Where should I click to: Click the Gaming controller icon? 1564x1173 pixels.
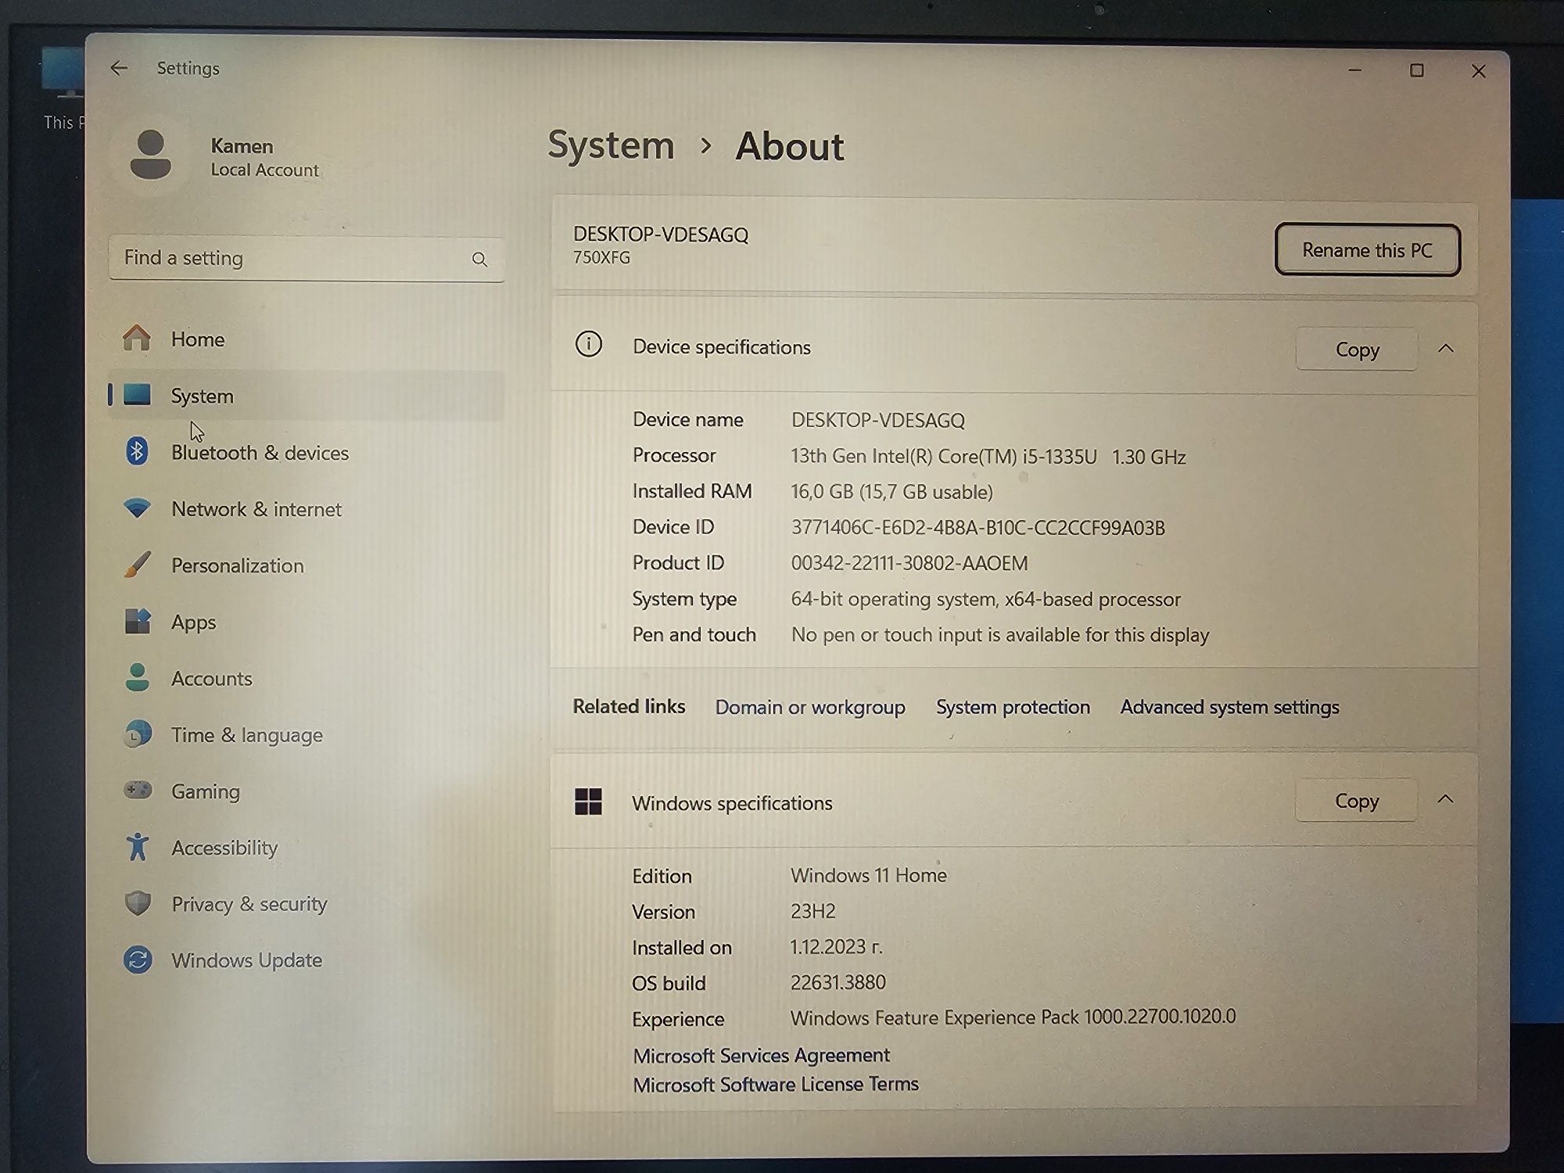[138, 790]
